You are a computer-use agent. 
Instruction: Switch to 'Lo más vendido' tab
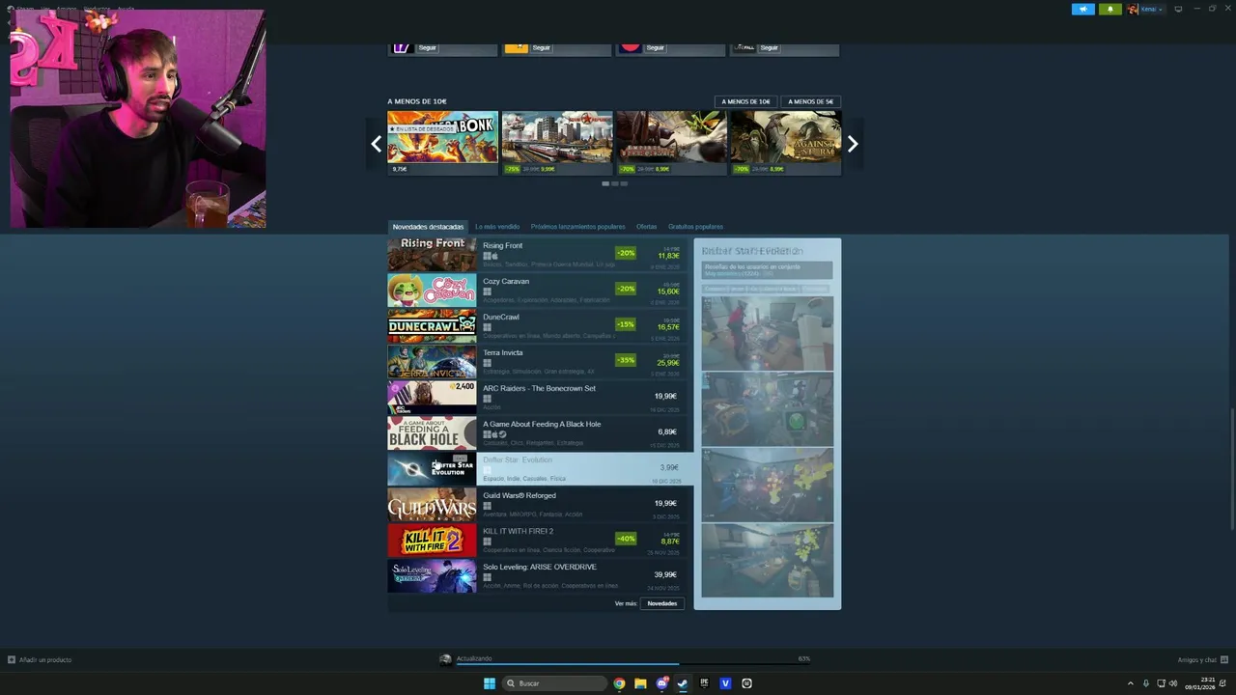point(497,227)
